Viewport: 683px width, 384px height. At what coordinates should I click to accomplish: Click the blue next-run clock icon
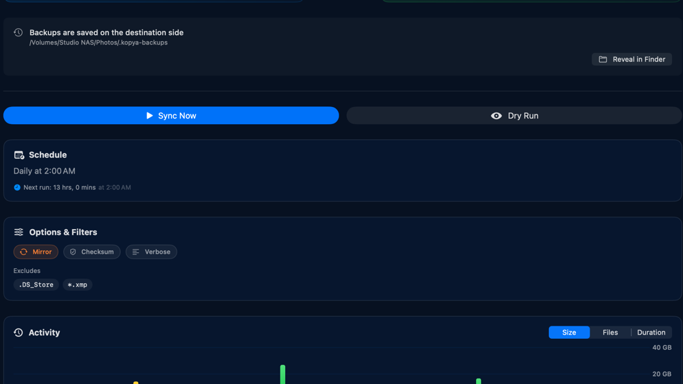(x=17, y=187)
